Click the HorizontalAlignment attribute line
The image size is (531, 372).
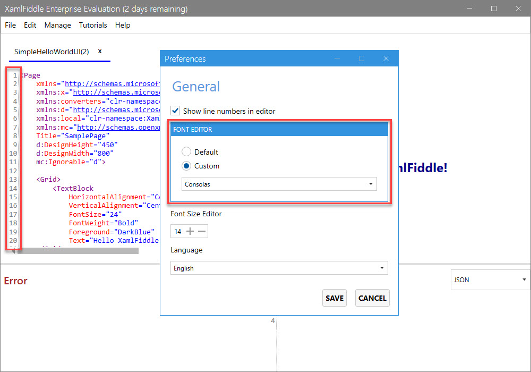pos(114,197)
